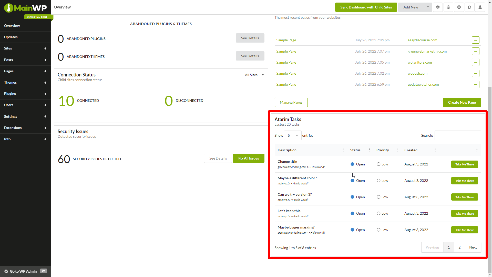492x277 pixels.
Task: Click Take Me There for Change title task
Action: [x=464, y=164]
